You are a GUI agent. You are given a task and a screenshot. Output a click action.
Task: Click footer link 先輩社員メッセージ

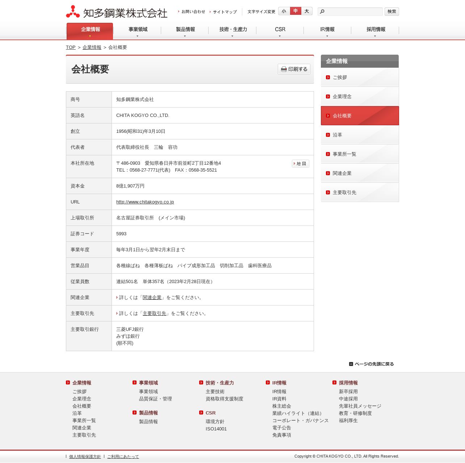coord(360,406)
